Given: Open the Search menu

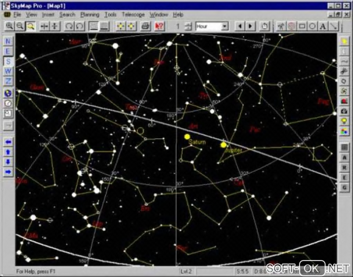Looking at the screenshot, I should [67, 15].
